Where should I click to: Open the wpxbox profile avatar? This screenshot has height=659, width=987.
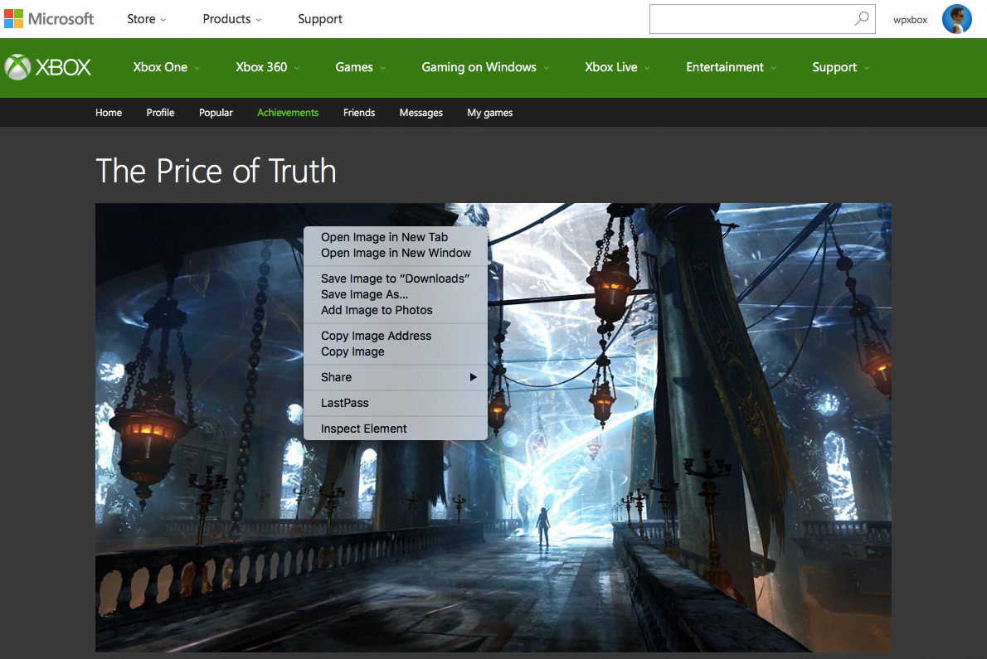[x=957, y=19]
